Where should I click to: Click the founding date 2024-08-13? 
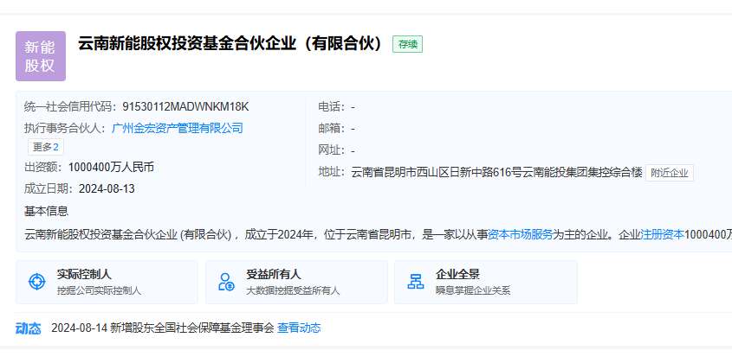[x=107, y=188]
